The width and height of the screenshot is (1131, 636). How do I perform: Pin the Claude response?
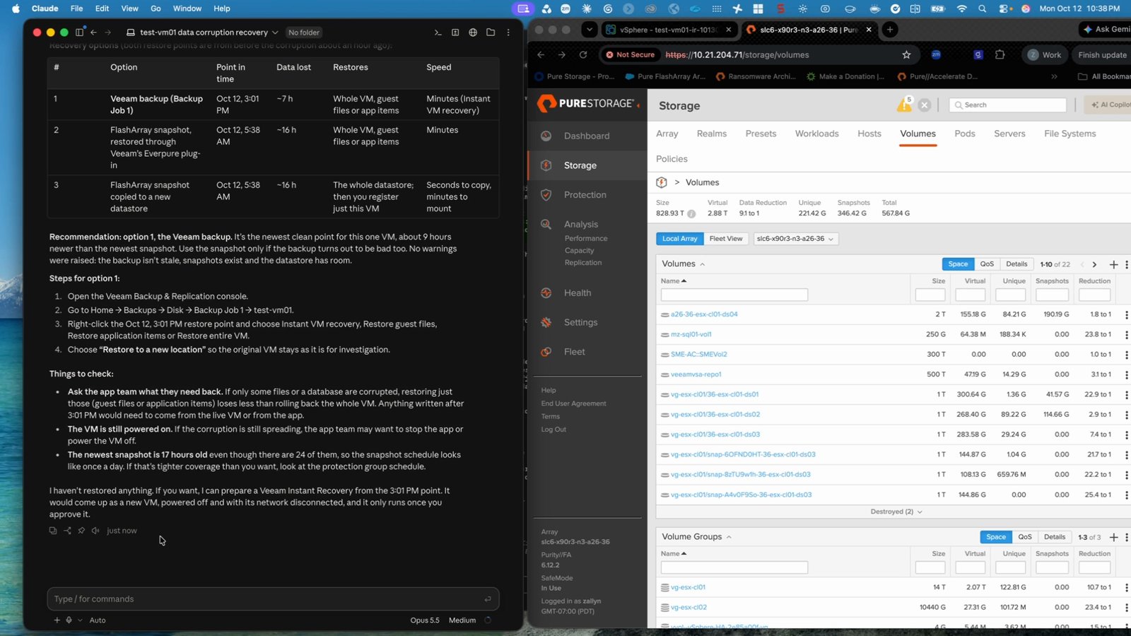pyautogui.click(x=81, y=531)
